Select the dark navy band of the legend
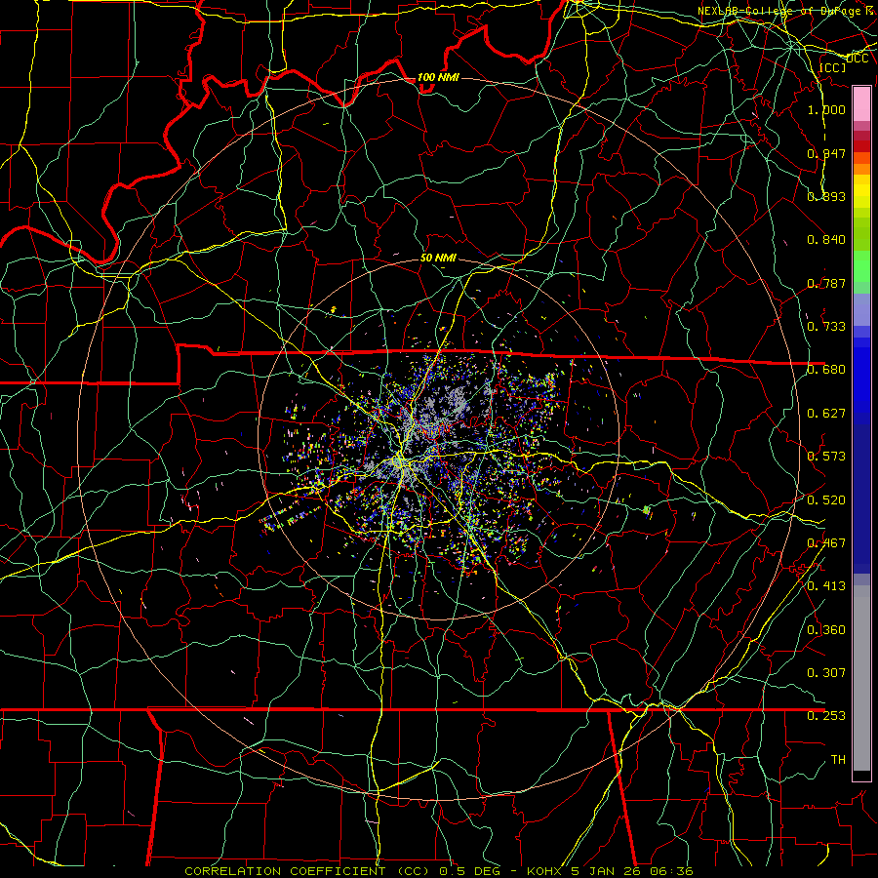The image size is (878, 878). (x=861, y=499)
